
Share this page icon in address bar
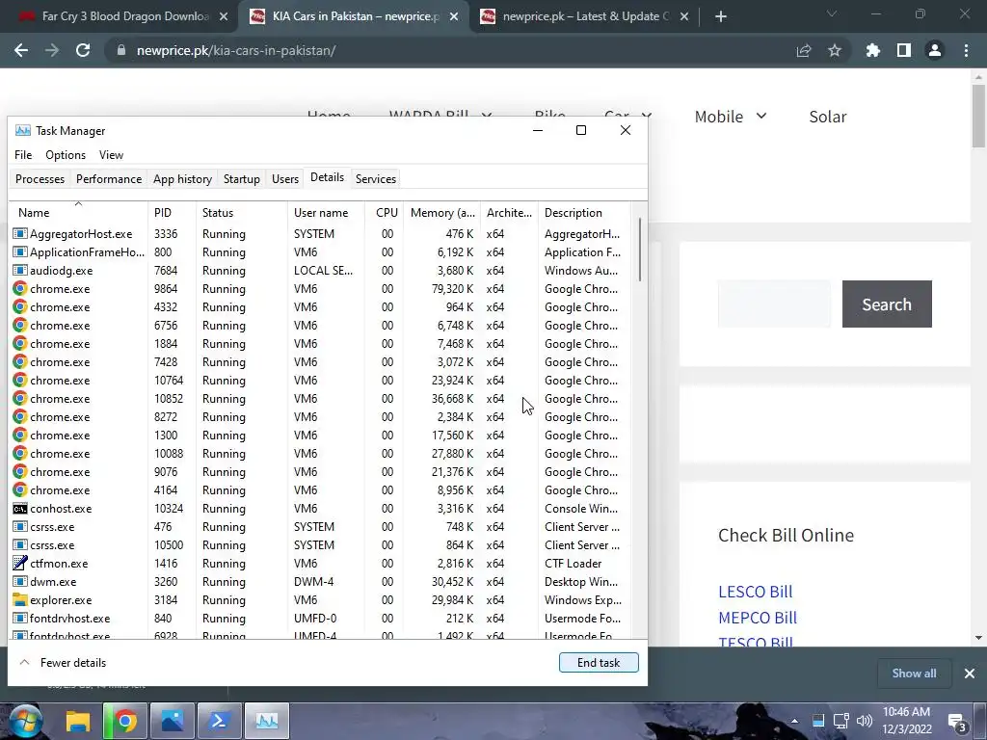click(804, 50)
